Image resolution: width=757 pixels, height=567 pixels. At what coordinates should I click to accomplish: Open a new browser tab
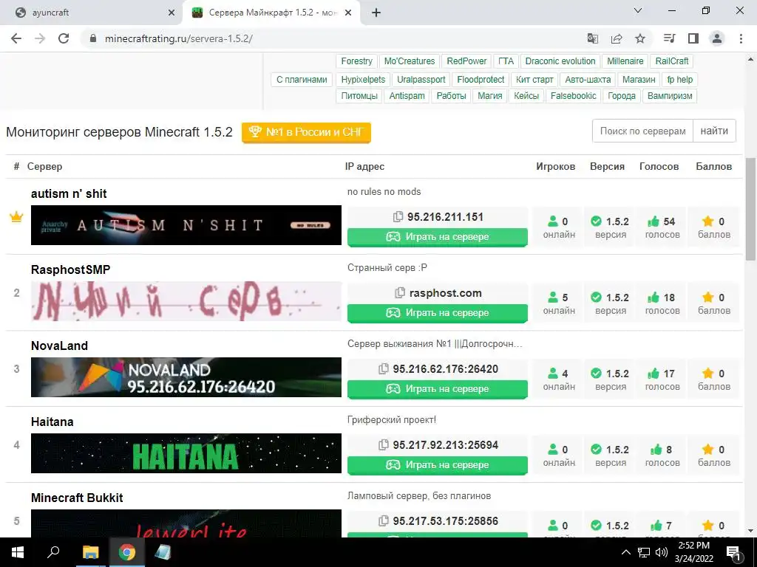tap(376, 13)
